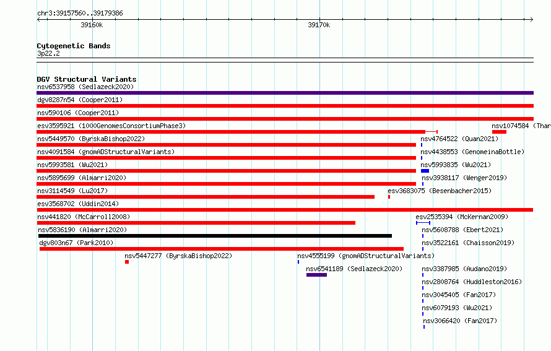The image size is (551, 351).
Task: Open nsv4555199 (gnomADStructuralVariants) label
Action: (x=366, y=256)
